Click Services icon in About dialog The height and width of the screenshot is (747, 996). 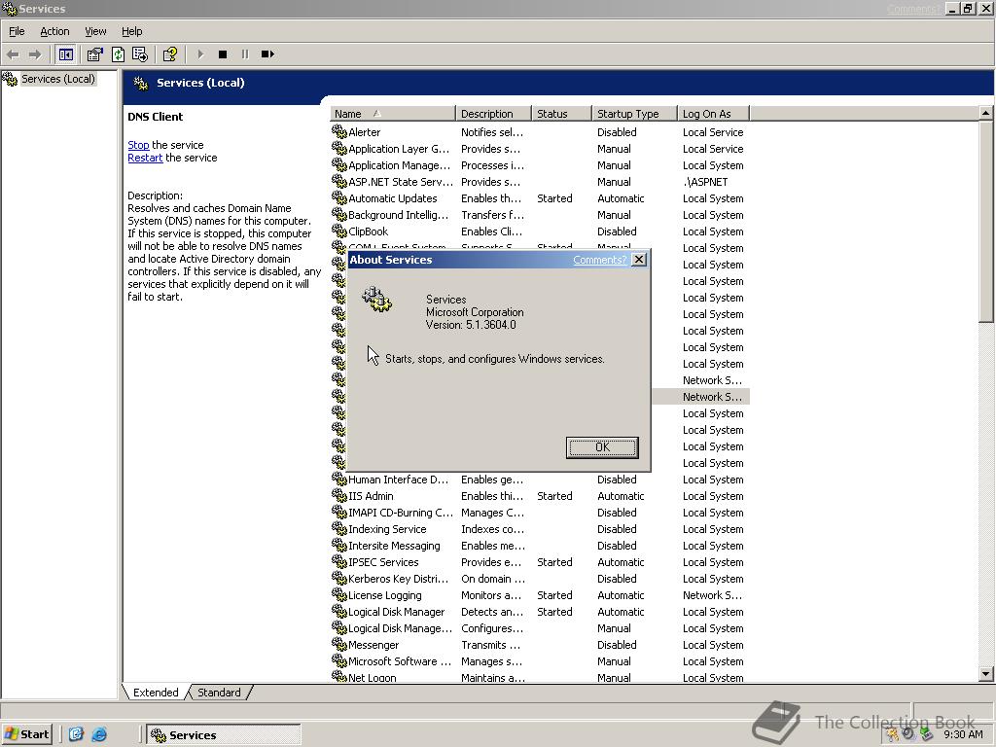click(376, 299)
